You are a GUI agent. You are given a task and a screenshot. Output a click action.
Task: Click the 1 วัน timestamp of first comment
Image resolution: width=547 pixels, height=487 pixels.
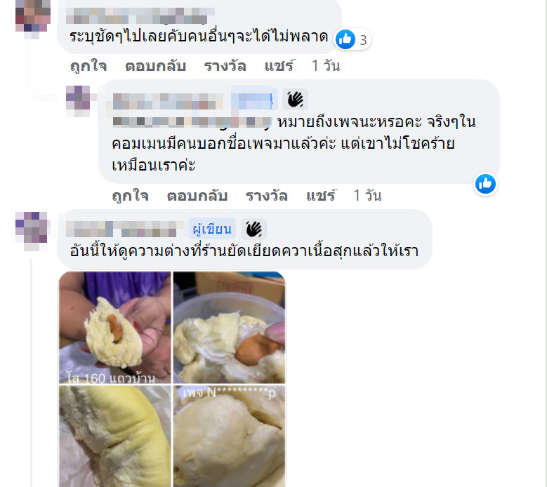point(326,65)
